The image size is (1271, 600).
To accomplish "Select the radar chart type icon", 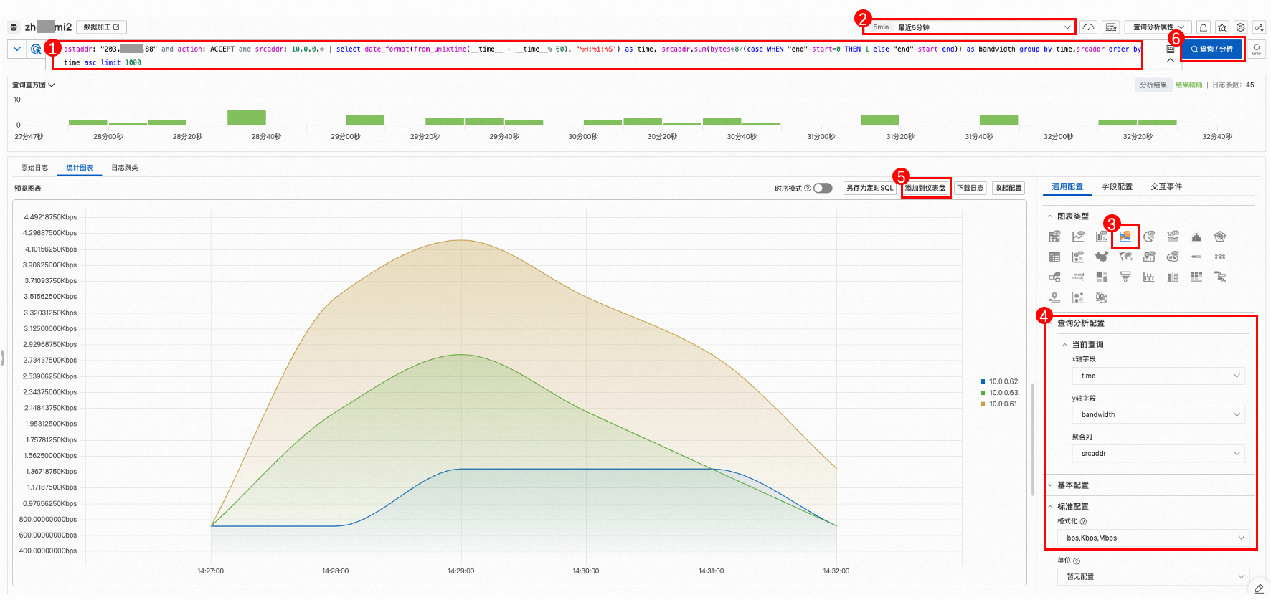I will 1220,237.
